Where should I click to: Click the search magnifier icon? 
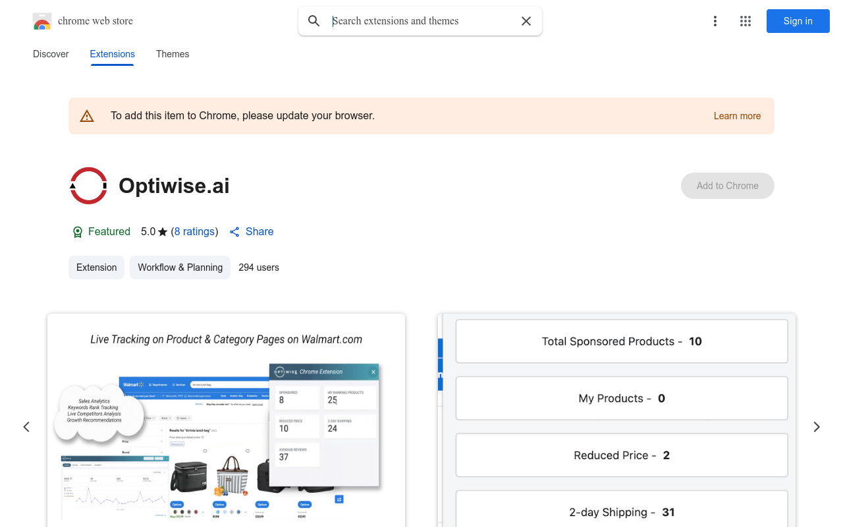click(x=314, y=21)
